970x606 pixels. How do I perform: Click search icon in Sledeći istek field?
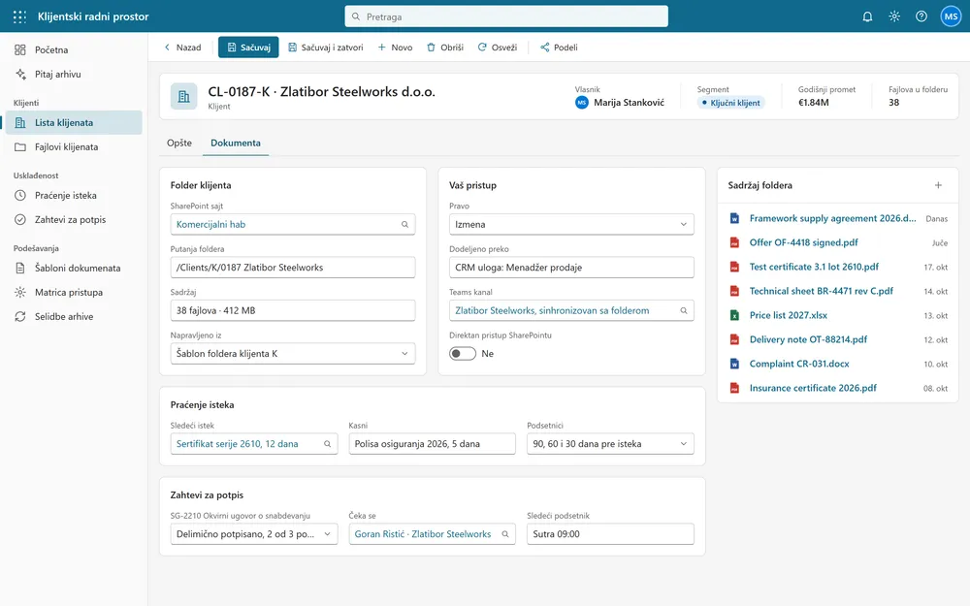(327, 444)
